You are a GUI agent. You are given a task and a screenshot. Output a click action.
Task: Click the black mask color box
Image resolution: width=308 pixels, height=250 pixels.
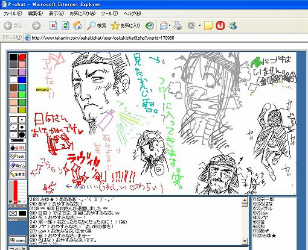[22, 213]
